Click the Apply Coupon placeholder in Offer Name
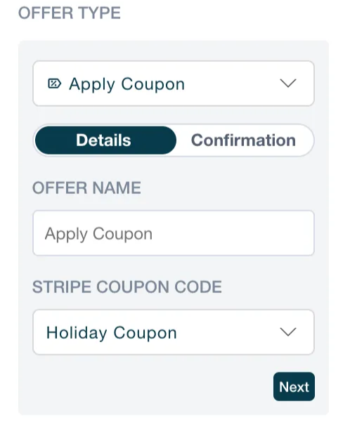 (98, 234)
